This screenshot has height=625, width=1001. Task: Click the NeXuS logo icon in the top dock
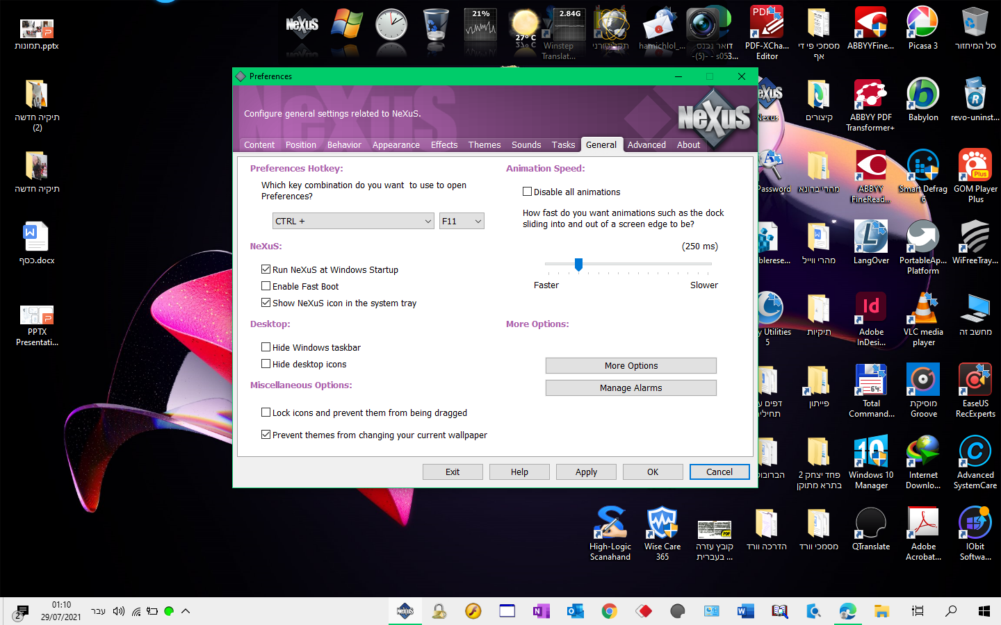click(302, 26)
